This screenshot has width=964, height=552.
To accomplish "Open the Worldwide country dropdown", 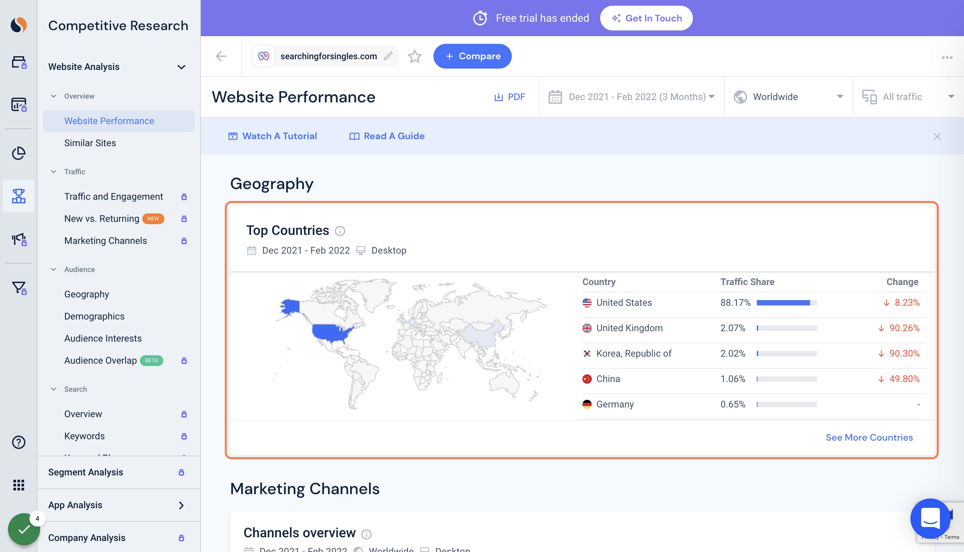I will point(788,97).
